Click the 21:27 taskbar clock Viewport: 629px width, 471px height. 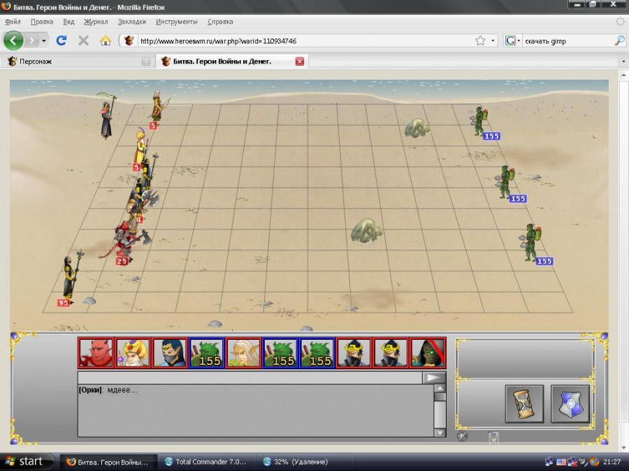(612, 462)
